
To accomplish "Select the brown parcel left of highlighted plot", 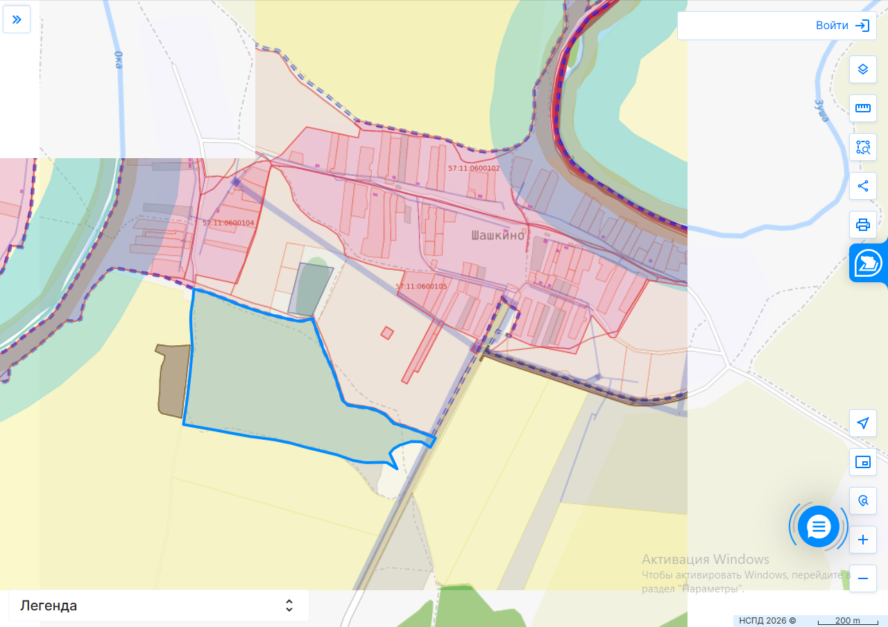I will (173, 380).
